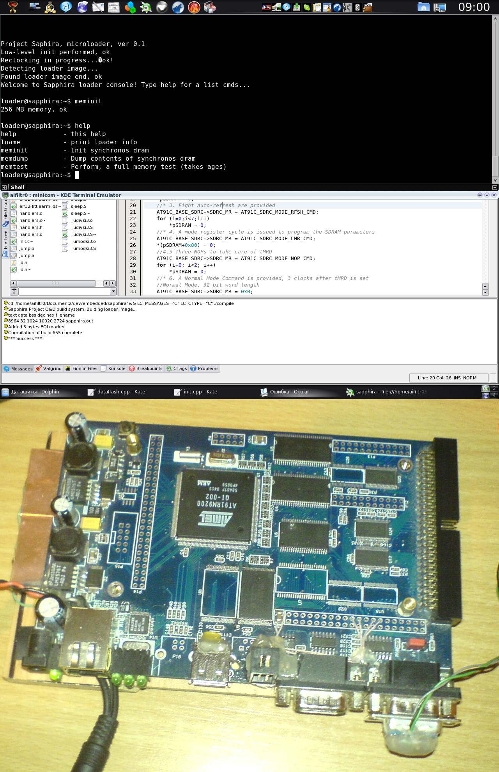Select handlers.c in the file list
The height and width of the screenshot is (772, 499).
[31, 213]
